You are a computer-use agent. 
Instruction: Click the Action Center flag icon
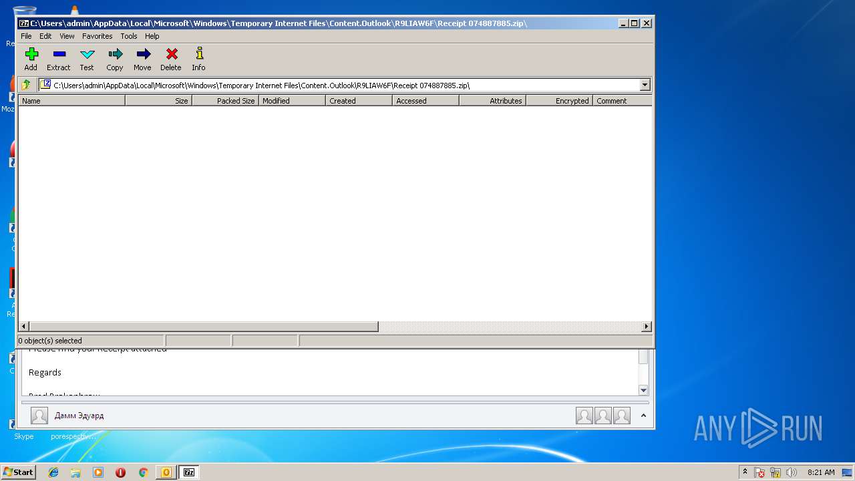tap(759, 472)
